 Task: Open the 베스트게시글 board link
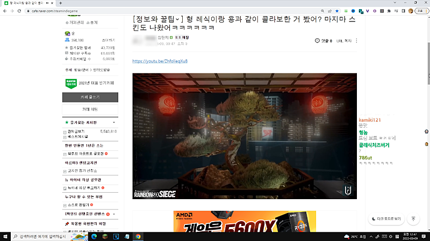[77, 136]
